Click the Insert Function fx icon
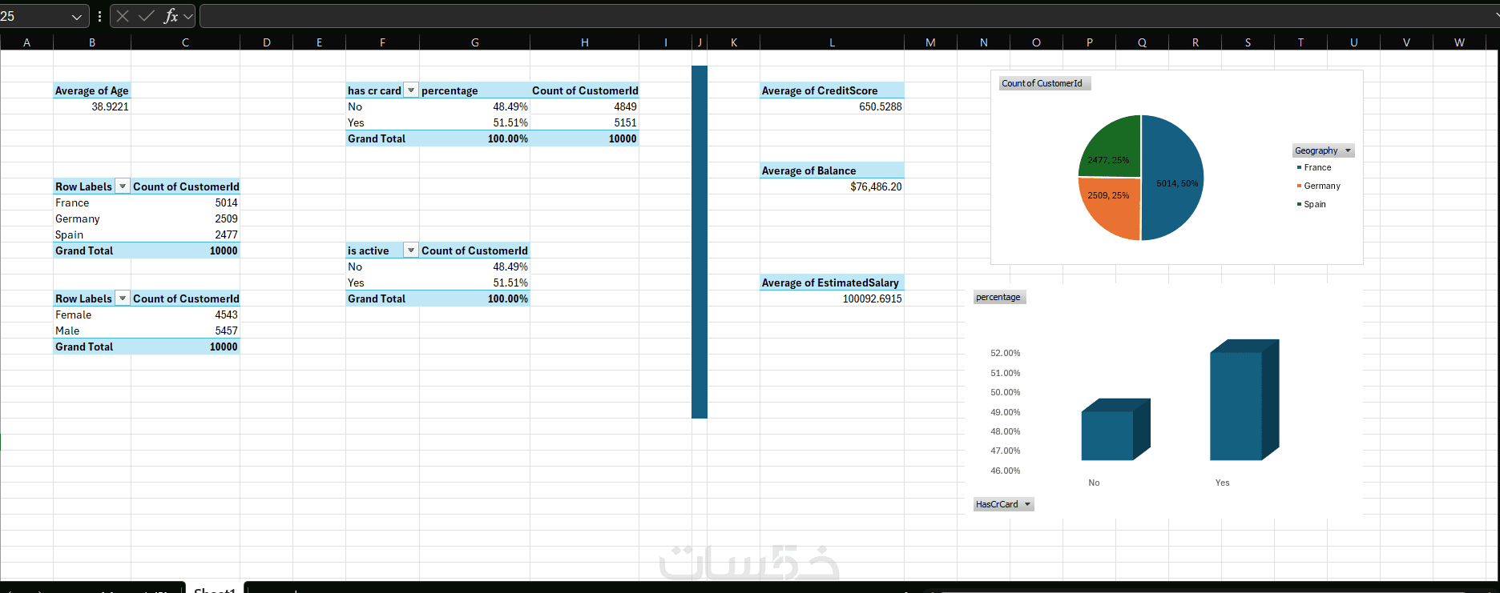This screenshot has height=593, width=1500. pos(171,16)
